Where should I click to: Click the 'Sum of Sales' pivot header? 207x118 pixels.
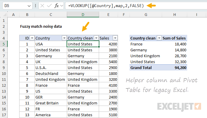[x=174, y=38]
